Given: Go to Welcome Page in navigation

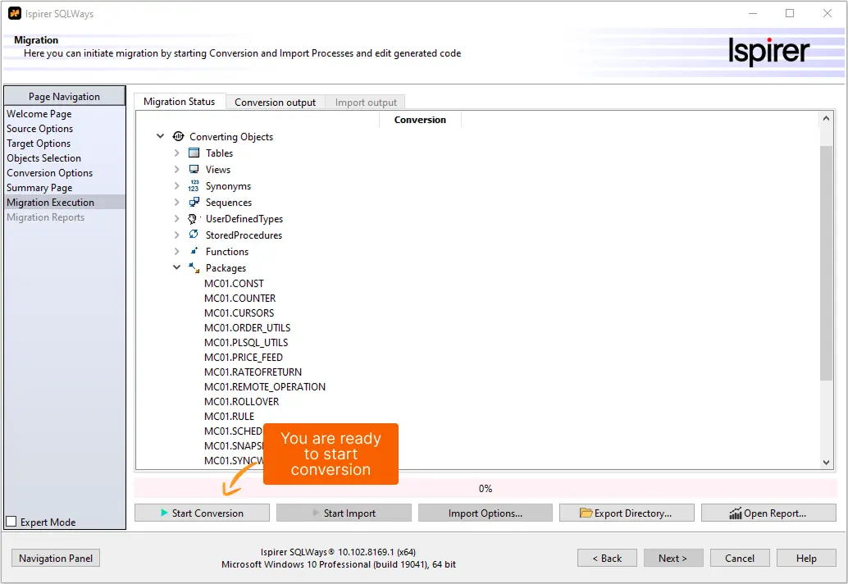Looking at the screenshot, I should [39, 113].
